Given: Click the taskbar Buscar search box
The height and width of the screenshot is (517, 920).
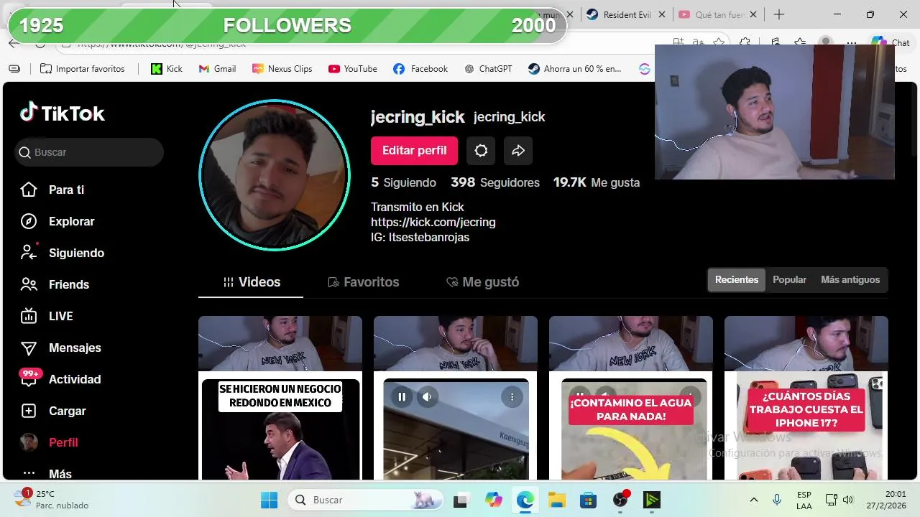Looking at the screenshot, I should pos(367,500).
